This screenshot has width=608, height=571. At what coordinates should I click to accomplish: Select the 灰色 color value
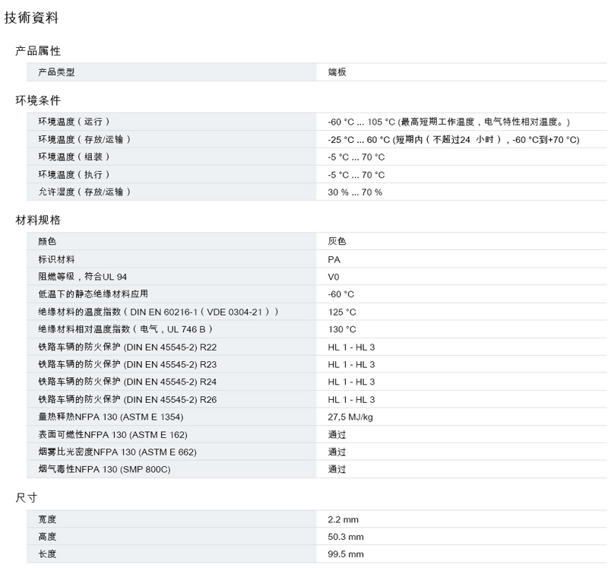(x=337, y=241)
